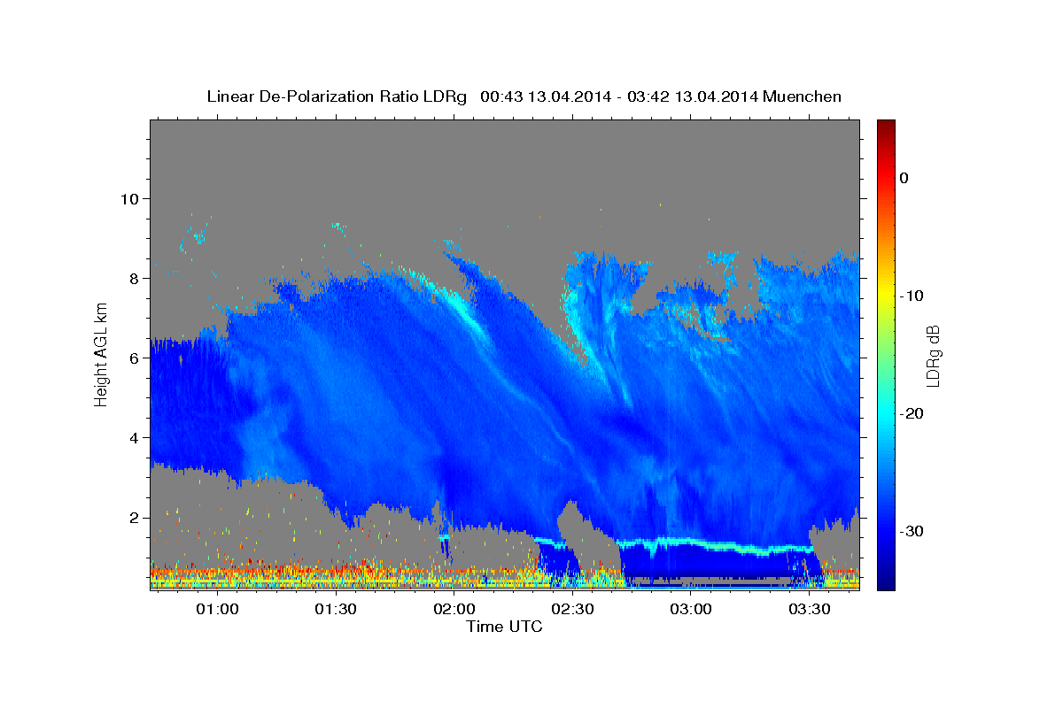Click the 01:00 time tick label
Screen dimensions: 1063x708
(x=217, y=610)
